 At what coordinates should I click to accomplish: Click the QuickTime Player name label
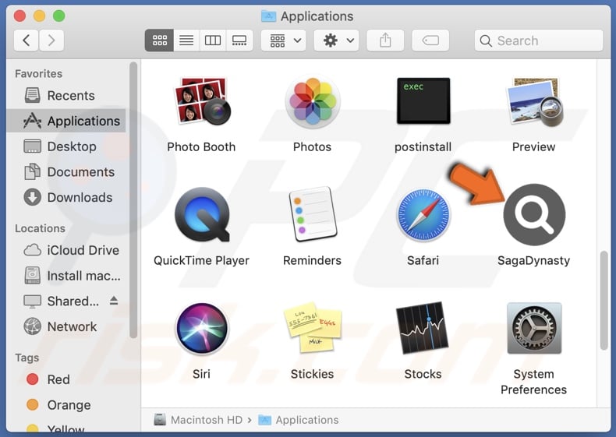[x=201, y=260]
